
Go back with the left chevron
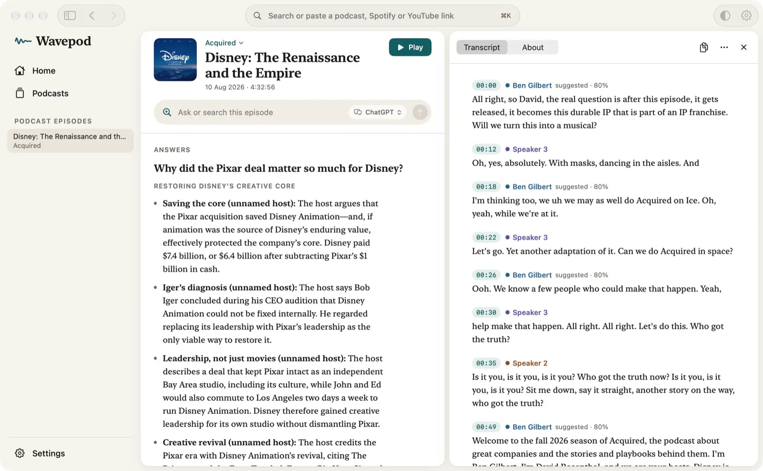(92, 16)
